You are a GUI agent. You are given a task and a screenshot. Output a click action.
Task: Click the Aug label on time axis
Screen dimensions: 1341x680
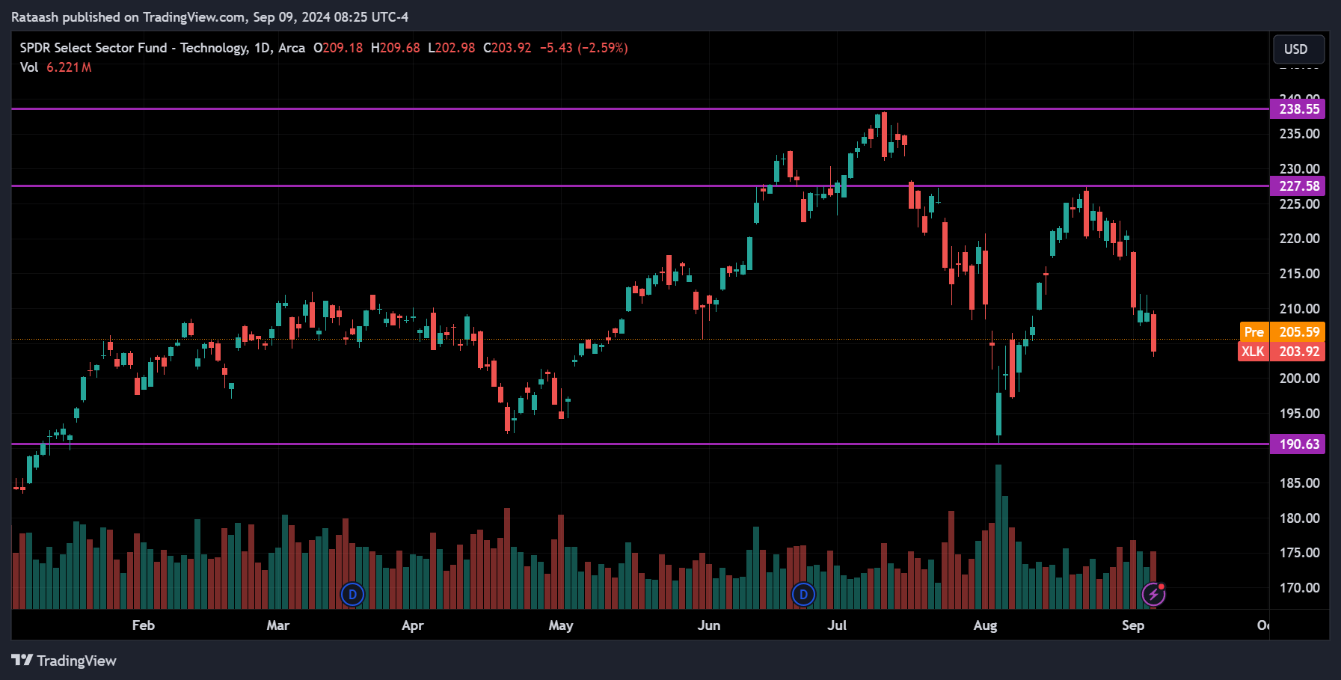click(x=985, y=625)
